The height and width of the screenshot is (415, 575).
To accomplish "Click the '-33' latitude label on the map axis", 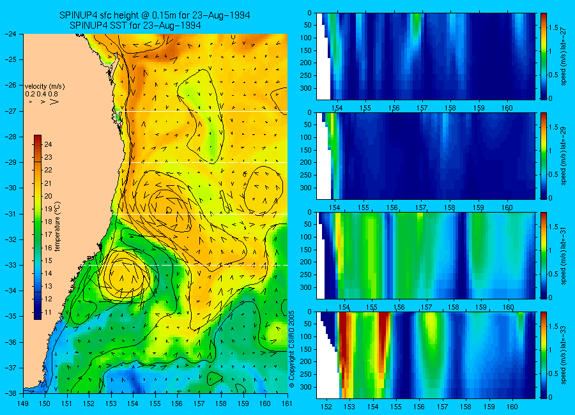I will pos(10,265).
